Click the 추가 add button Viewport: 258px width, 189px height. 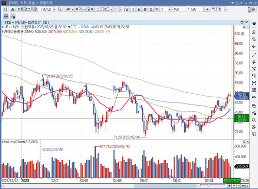pyautogui.click(x=78, y=9)
